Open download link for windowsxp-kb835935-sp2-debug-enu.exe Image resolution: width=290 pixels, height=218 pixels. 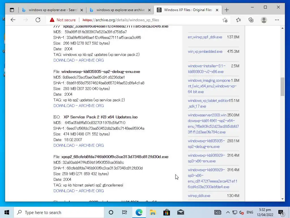tap(79, 106)
